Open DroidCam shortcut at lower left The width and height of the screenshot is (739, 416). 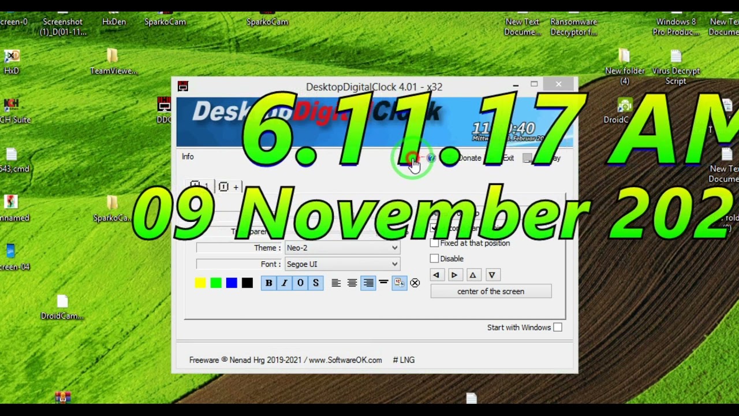point(62,308)
